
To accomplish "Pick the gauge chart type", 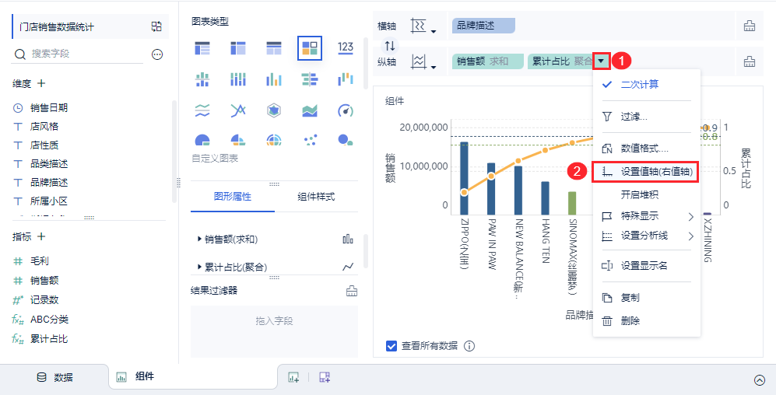I will tap(346, 110).
